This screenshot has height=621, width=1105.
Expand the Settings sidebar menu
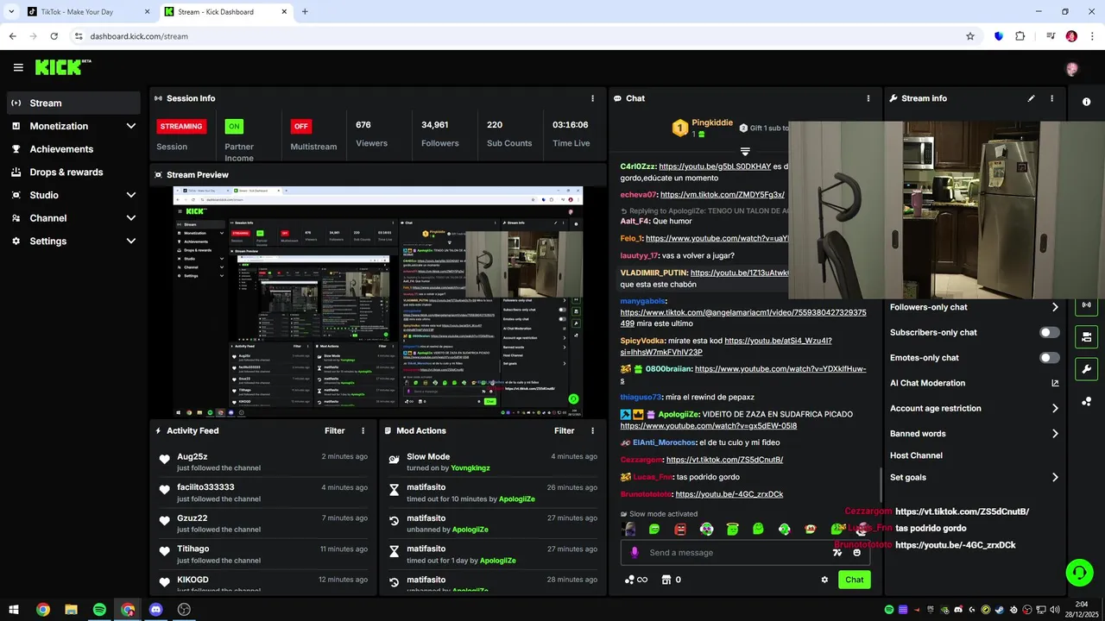point(73,241)
